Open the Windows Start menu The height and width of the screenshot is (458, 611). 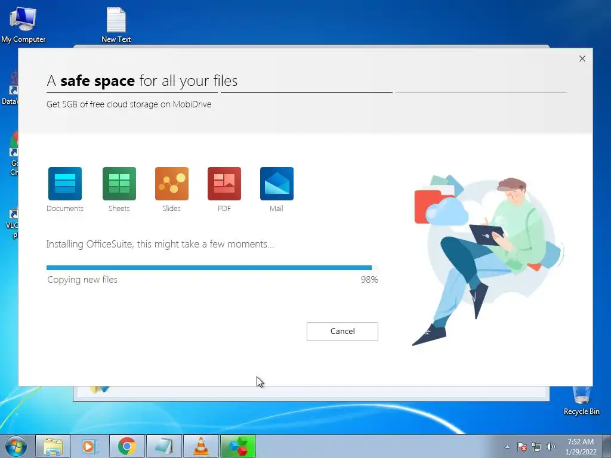pyautogui.click(x=16, y=446)
